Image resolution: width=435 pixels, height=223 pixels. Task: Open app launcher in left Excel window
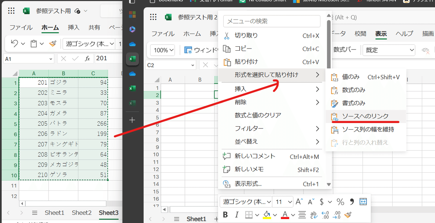pyautogui.click(x=11, y=11)
